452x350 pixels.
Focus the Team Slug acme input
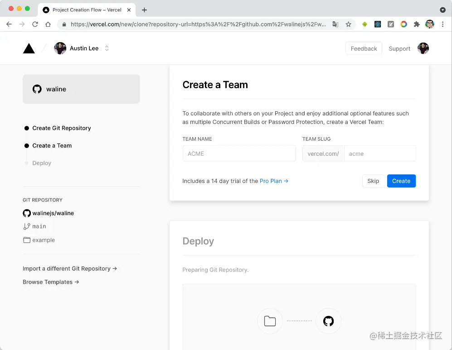coord(379,153)
